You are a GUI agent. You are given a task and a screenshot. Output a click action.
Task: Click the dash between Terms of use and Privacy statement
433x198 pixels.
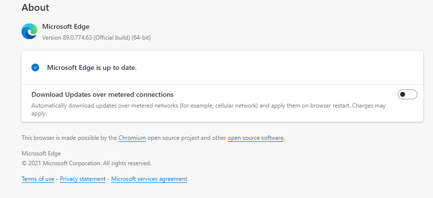click(x=57, y=179)
